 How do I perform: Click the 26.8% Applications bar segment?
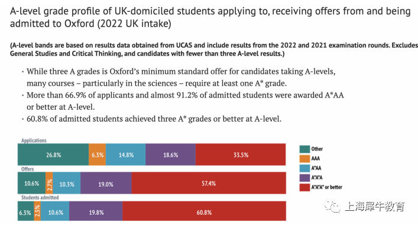tap(53, 155)
